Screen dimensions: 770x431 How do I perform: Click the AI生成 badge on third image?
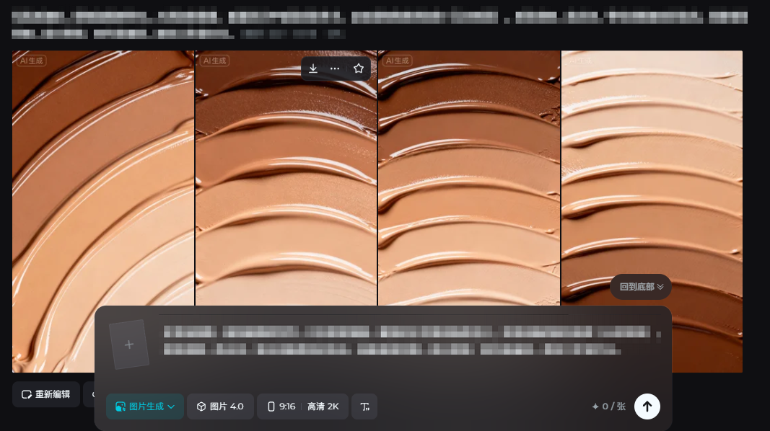click(397, 61)
